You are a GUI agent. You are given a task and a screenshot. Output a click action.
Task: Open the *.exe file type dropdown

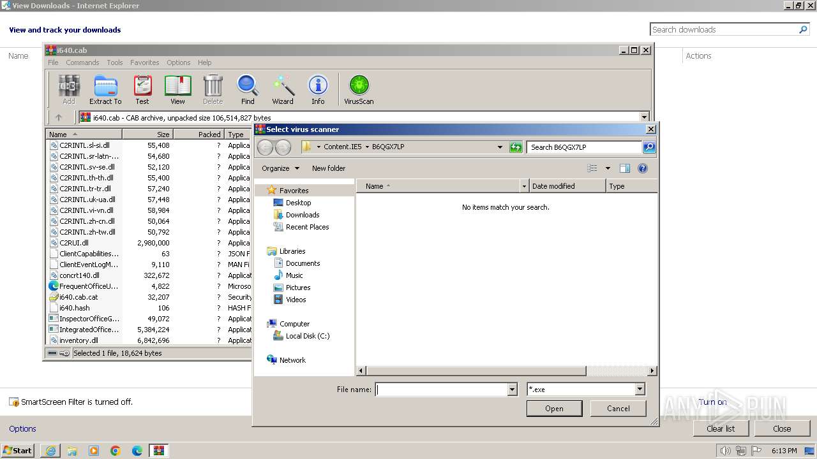(640, 390)
